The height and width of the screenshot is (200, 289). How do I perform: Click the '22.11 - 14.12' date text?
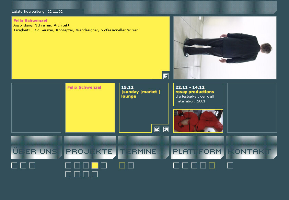click(190, 87)
